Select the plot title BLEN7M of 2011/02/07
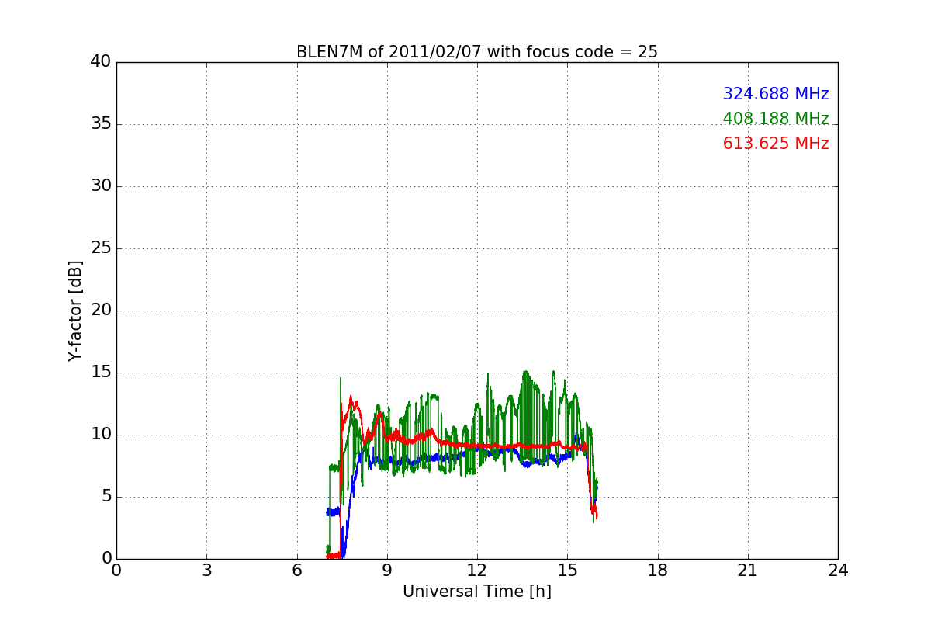Viewport: 931px width, 621px height. pyautogui.click(x=477, y=52)
